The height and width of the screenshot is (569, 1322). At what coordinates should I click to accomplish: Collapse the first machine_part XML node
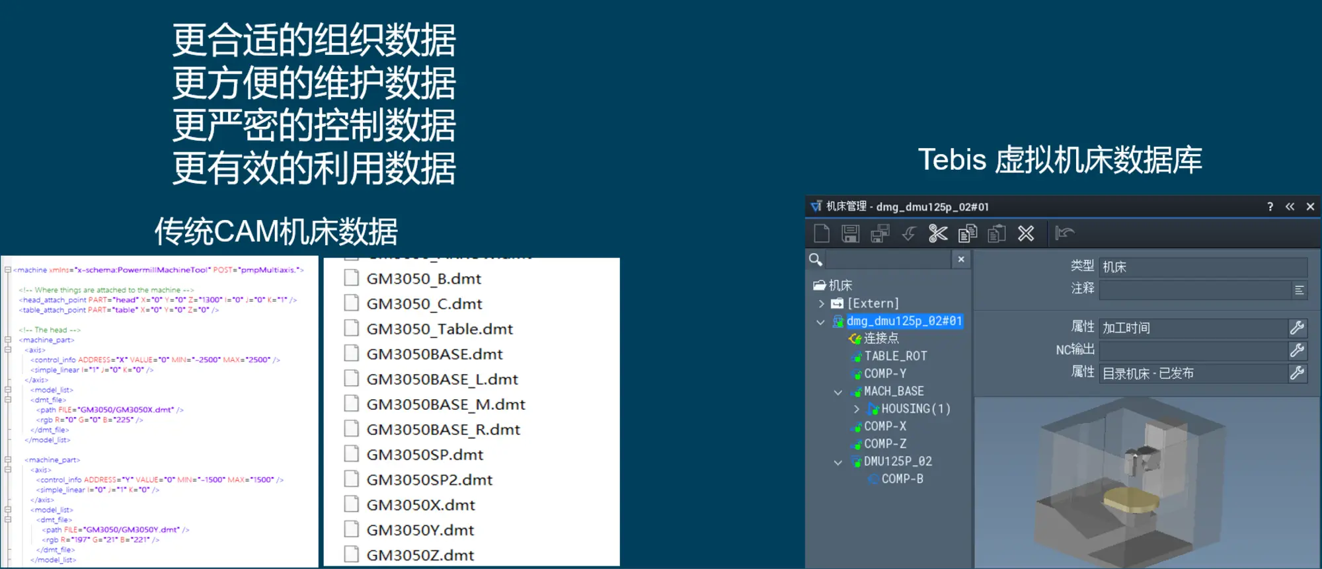[8, 340]
